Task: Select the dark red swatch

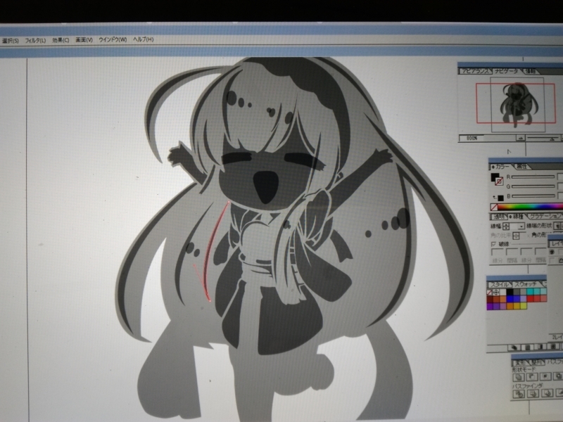Action: click(x=490, y=300)
